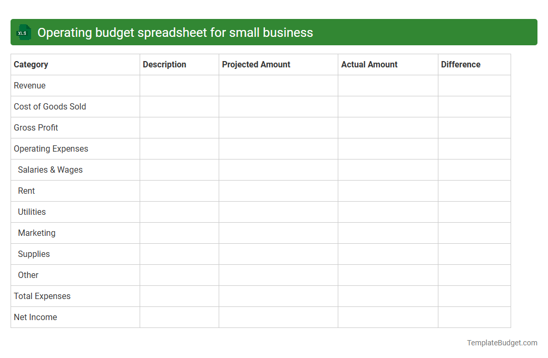Click the green XLS file icon

tap(23, 32)
